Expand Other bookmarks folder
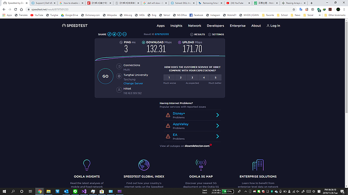Image resolution: width=348 pixels, height=195 pixels. tap(334, 15)
